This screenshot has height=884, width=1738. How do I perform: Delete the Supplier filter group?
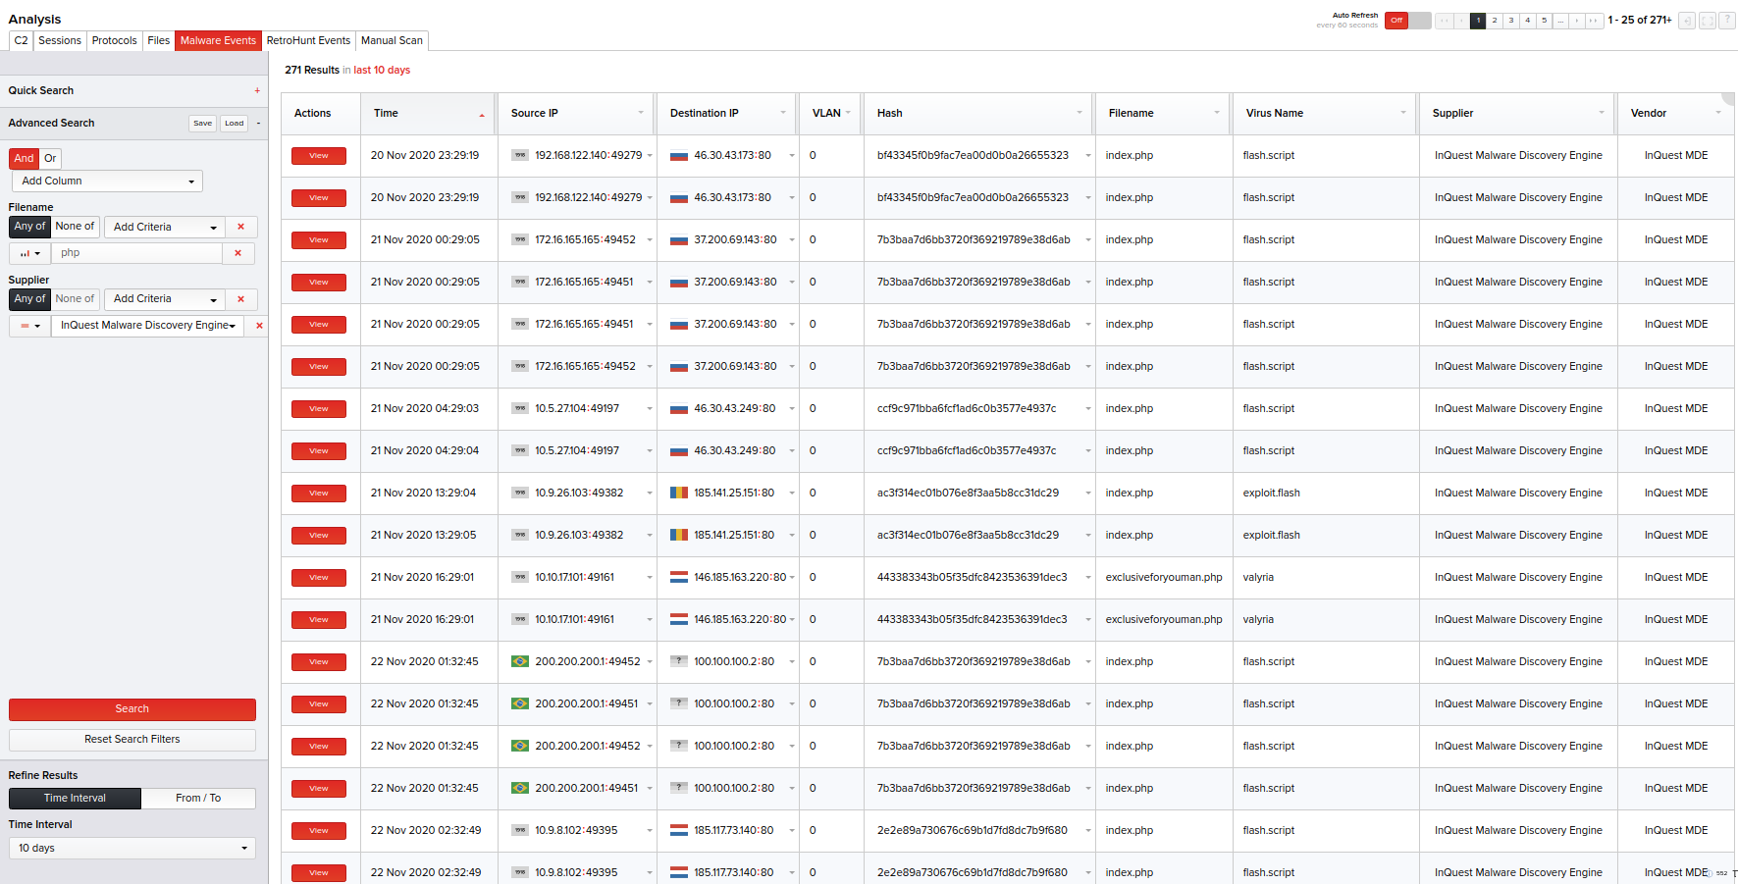240,299
